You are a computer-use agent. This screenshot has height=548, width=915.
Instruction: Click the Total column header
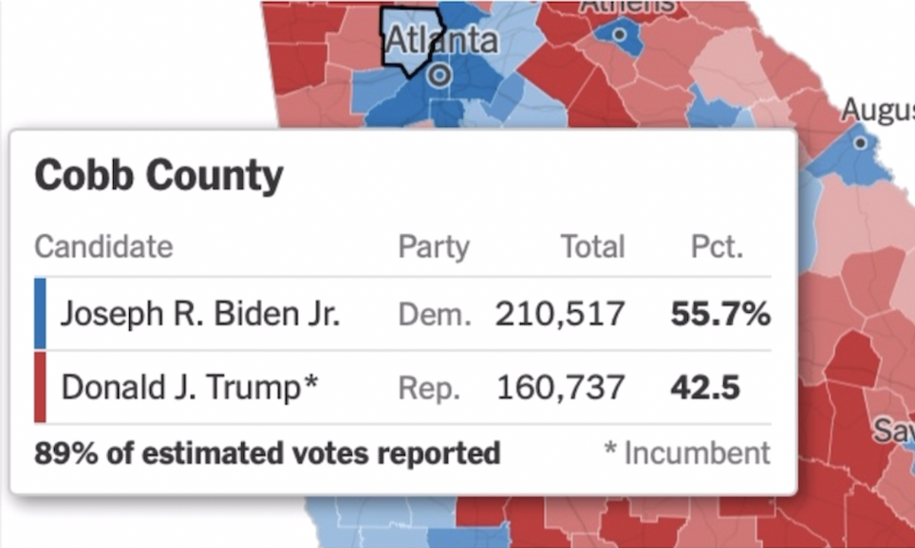pyautogui.click(x=592, y=247)
